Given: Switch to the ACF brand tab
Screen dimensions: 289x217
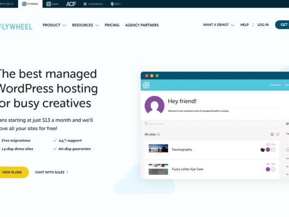Looking at the screenshot, I should pos(71,4).
